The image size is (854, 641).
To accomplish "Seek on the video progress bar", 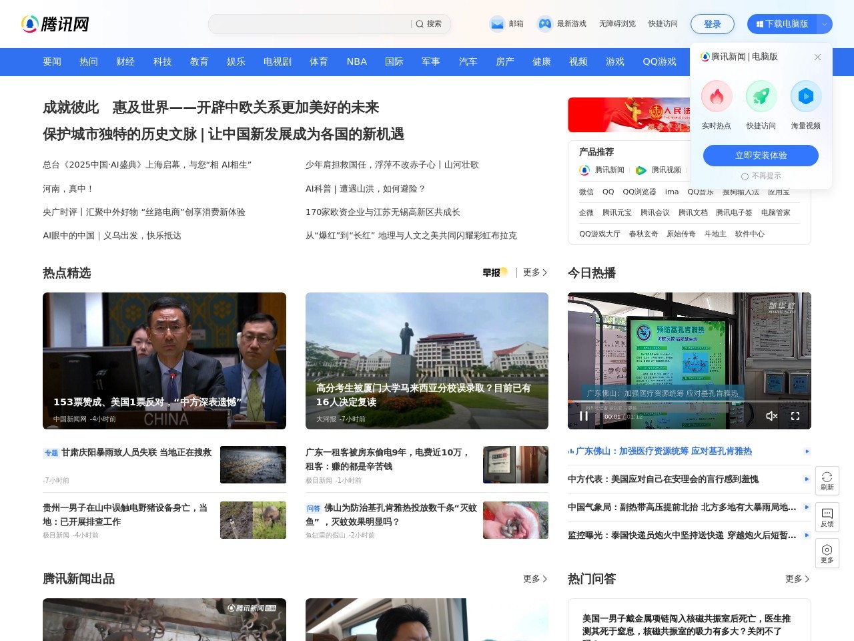I will click(x=689, y=401).
